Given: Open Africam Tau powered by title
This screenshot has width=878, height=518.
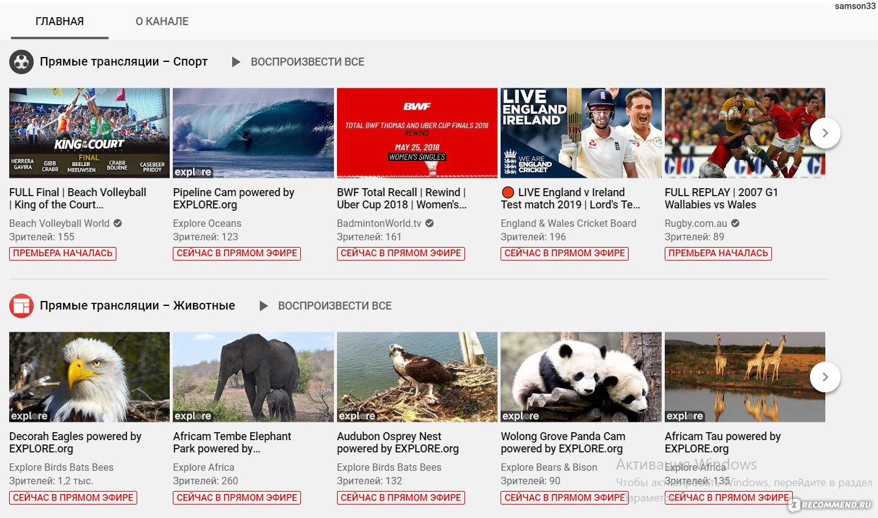Looking at the screenshot, I should coord(723,443).
